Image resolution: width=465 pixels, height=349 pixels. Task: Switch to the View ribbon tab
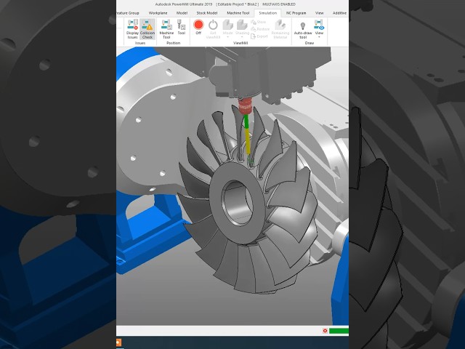coord(319,13)
